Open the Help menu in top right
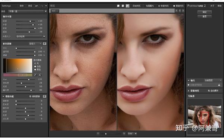 pos(219,6)
